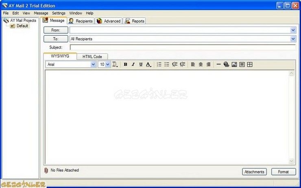Switch to the Message tab

click(54, 21)
